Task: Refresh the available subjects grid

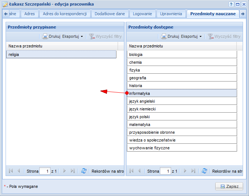Action: (x=204, y=171)
